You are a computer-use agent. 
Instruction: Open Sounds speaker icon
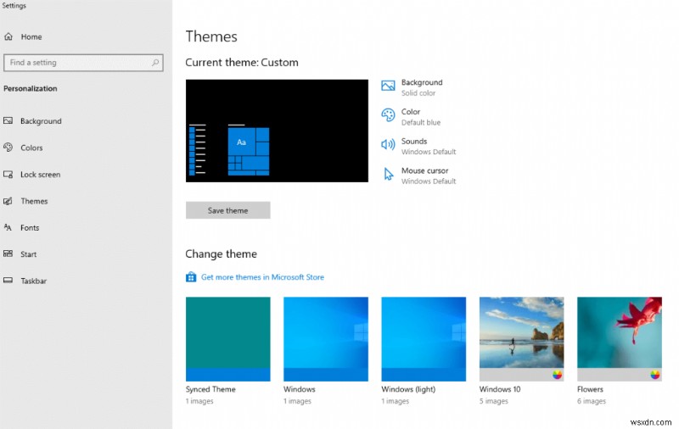(388, 145)
